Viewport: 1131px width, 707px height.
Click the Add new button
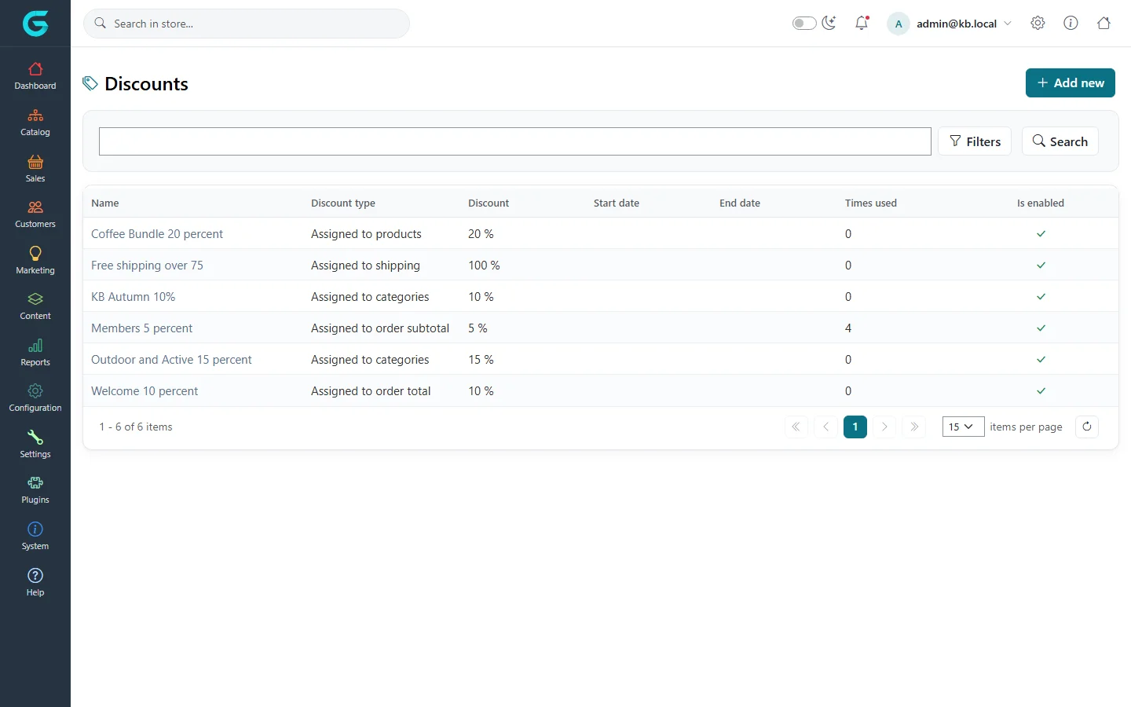click(1070, 82)
